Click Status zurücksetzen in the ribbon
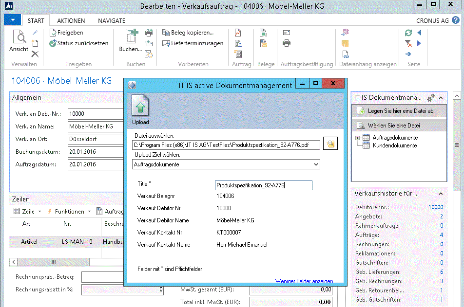The image size is (464, 307). pyautogui.click(x=79, y=43)
